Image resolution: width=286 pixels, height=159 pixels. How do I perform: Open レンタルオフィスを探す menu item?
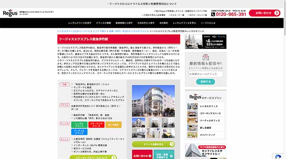point(80,23)
